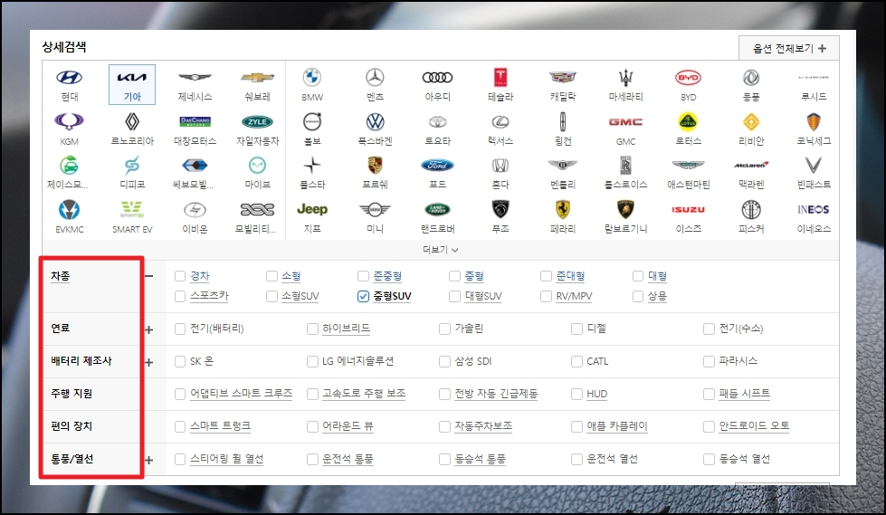The height and width of the screenshot is (515, 886).
Task: Follow the 안드로이드 오토 link
Action: click(x=754, y=426)
